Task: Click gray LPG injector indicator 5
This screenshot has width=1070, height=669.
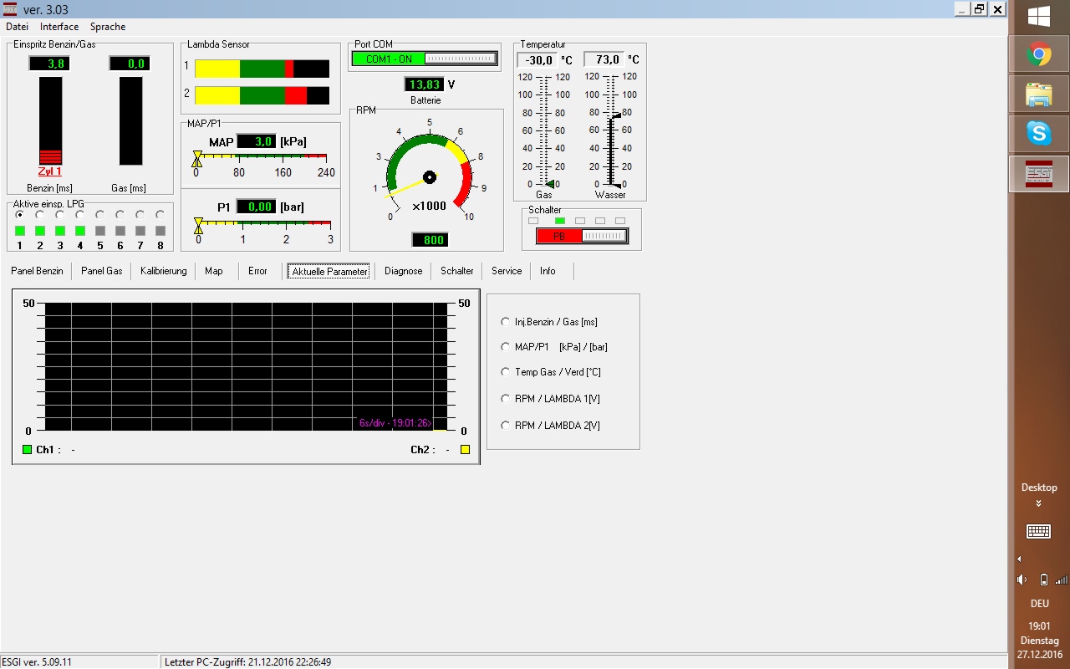Action: [100, 231]
